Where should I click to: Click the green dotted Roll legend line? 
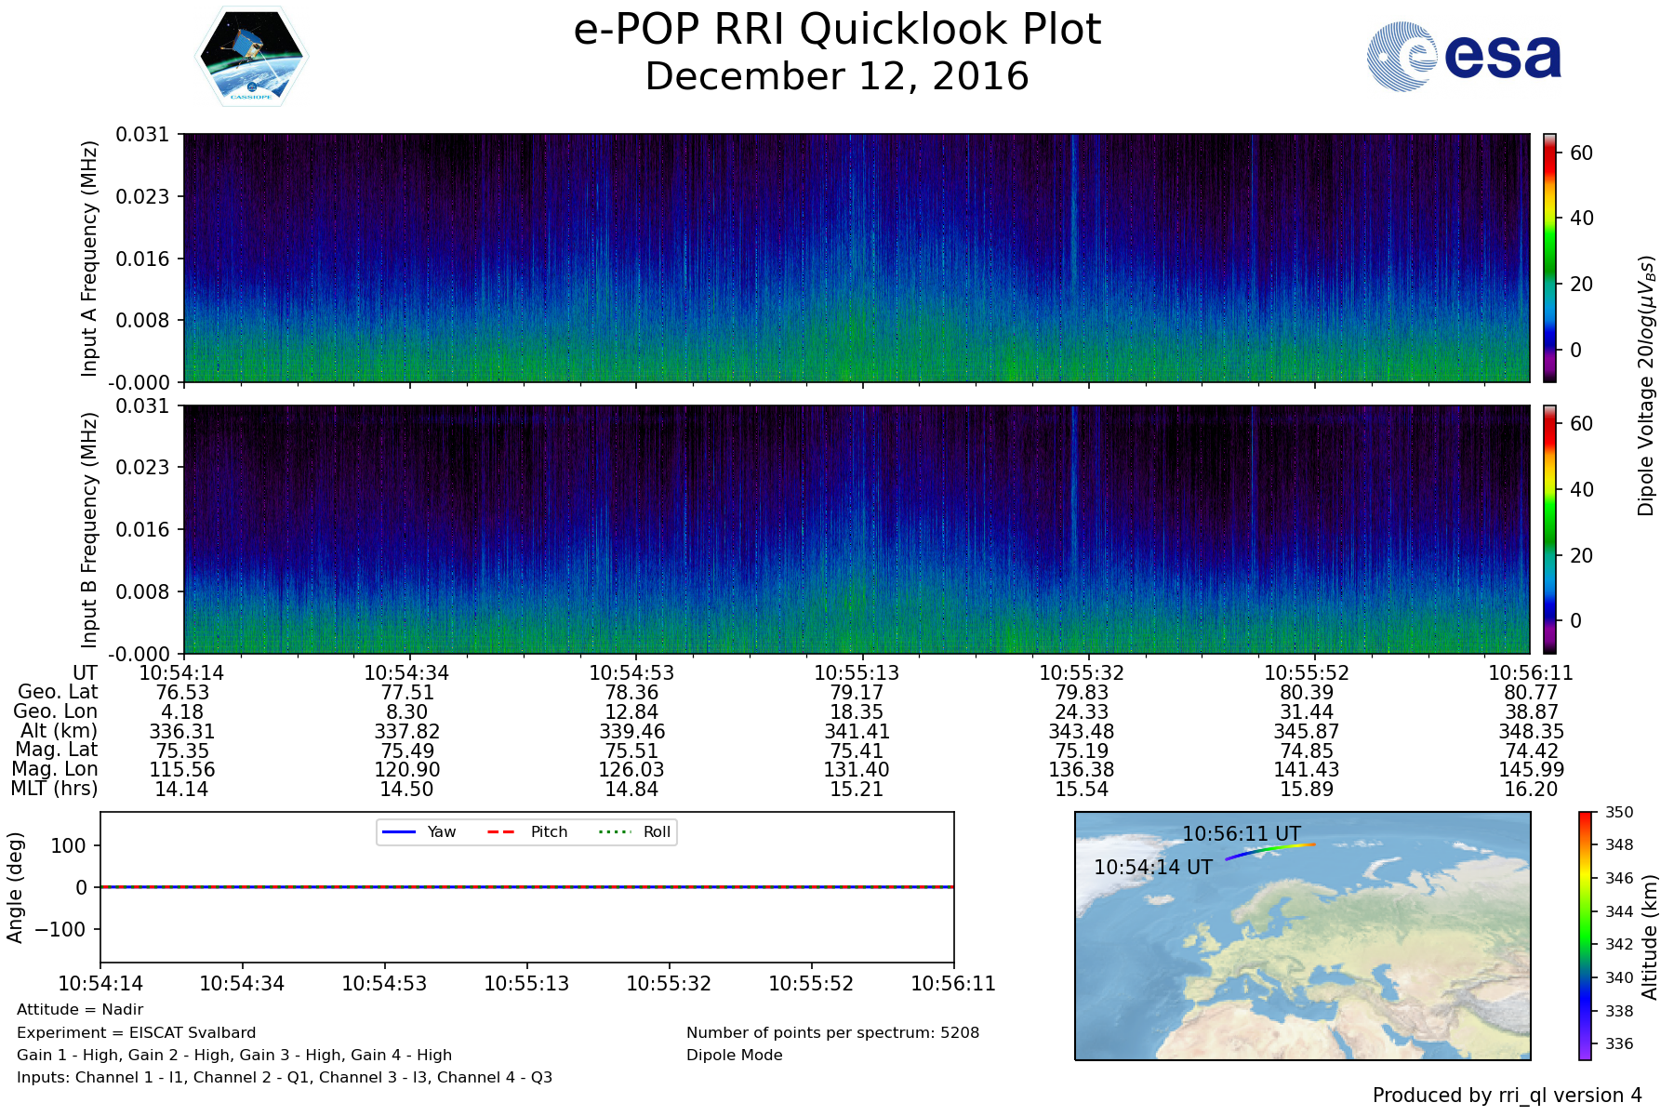(614, 831)
